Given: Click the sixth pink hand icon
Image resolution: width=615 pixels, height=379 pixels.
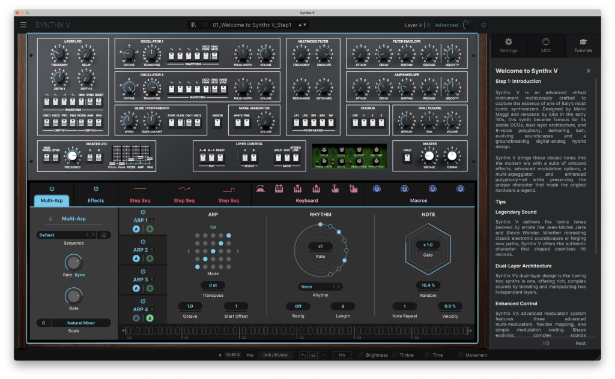Looking at the screenshot, I should point(353,189).
